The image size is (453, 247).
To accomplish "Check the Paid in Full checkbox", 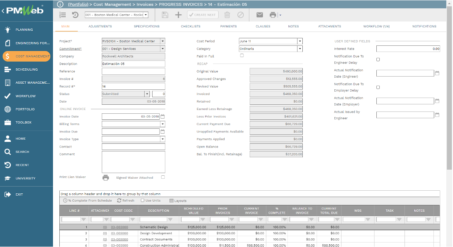I will (x=242, y=55).
